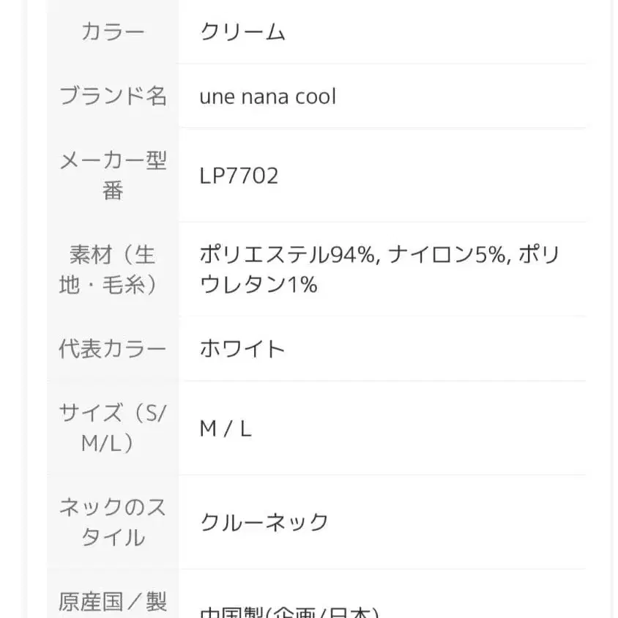The height and width of the screenshot is (618, 618).
Task: Click the ウレタン1% text on second line
Action: pyautogui.click(x=258, y=284)
